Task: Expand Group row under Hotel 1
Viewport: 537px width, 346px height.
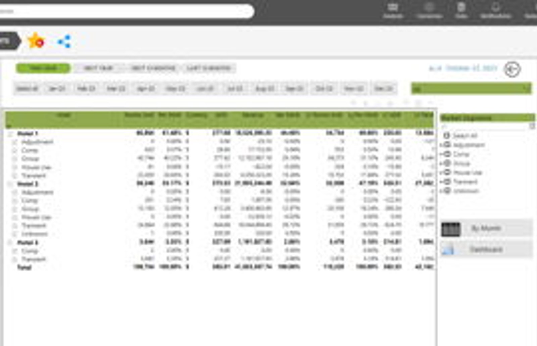Action: [15, 159]
